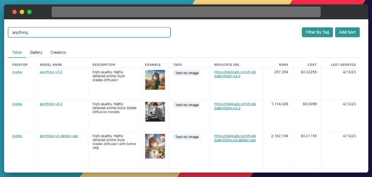Open replicate.com/cjwbw/anything-v3-better-vae URL
The width and height of the screenshot is (372, 177).
tap(235, 138)
